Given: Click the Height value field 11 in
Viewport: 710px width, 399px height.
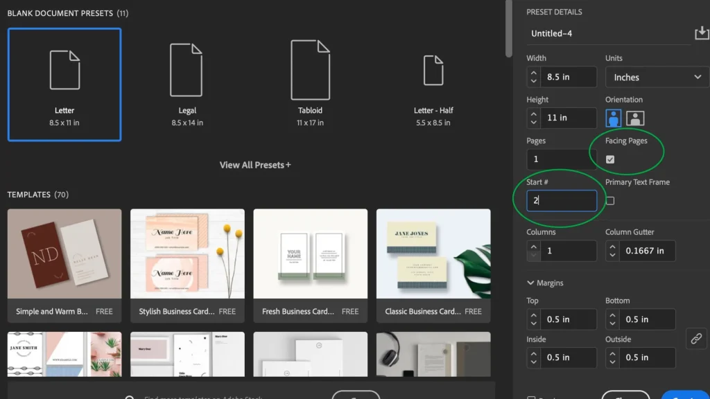Looking at the screenshot, I should pos(569,118).
